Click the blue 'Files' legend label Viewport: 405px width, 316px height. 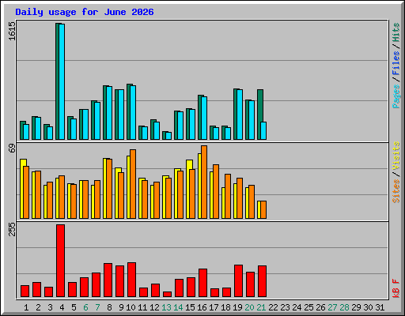pyautogui.click(x=396, y=63)
